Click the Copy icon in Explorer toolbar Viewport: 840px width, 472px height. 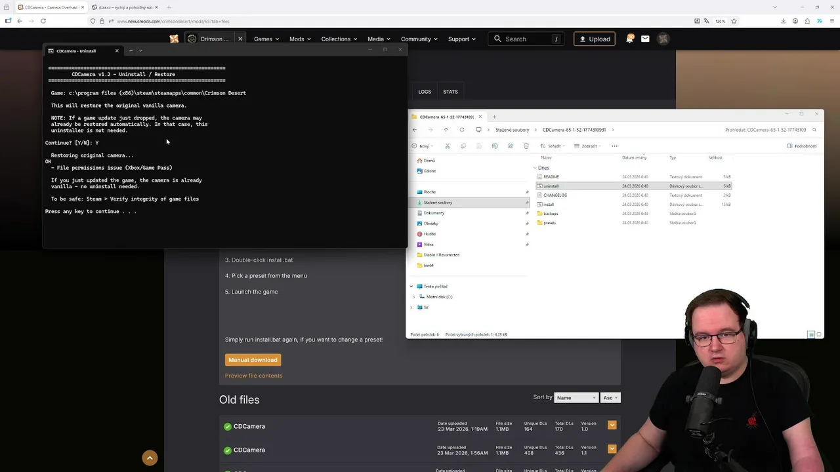click(463, 146)
